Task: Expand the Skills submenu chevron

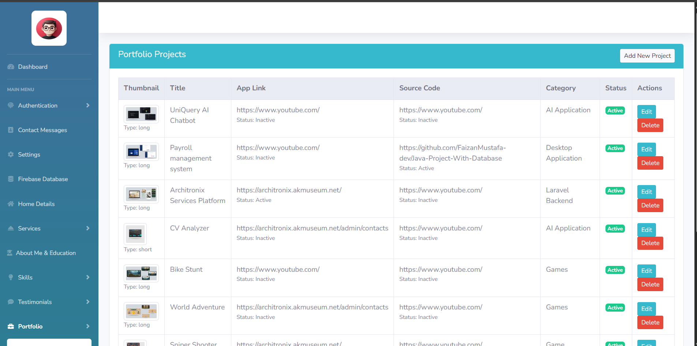Action: [x=88, y=277]
